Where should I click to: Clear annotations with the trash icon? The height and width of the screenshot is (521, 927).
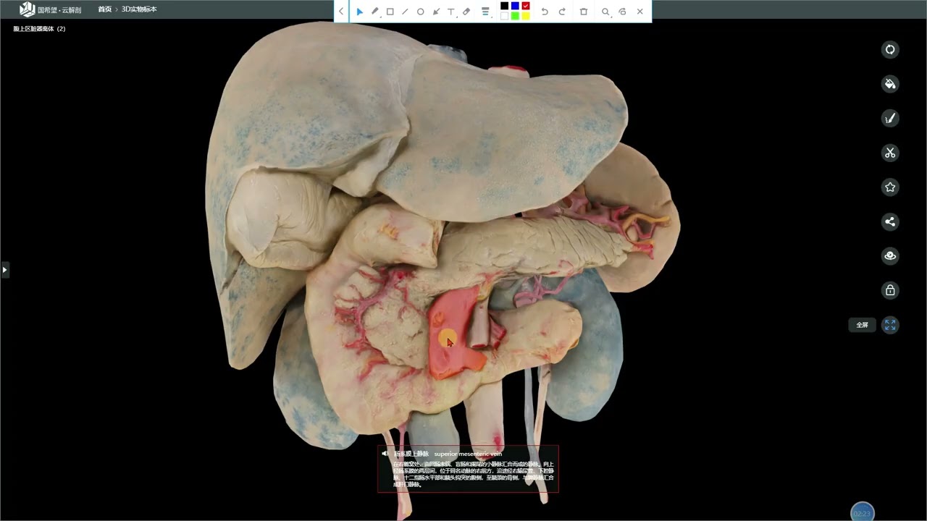pos(584,12)
